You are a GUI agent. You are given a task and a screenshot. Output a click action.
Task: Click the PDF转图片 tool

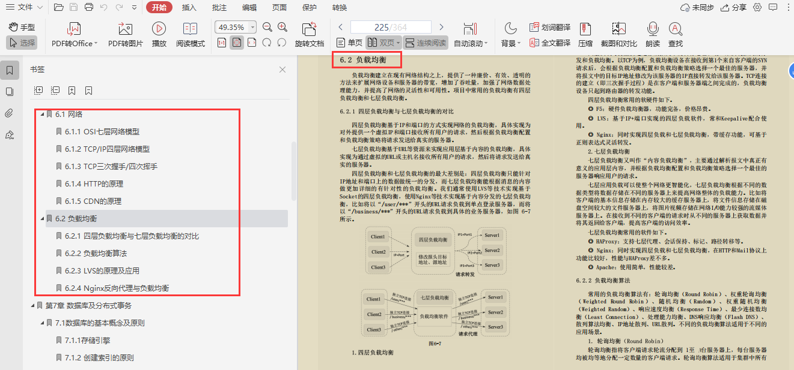tap(126, 35)
